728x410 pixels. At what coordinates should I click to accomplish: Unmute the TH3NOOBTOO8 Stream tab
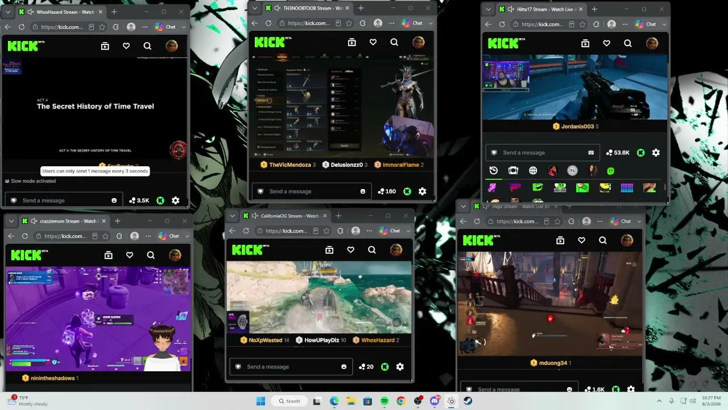[x=278, y=8]
